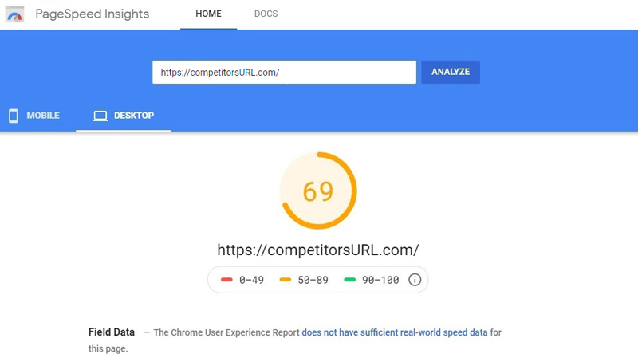Click the 90-100 range text in legend
The width and height of the screenshot is (638, 354).
click(x=380, y=280)
